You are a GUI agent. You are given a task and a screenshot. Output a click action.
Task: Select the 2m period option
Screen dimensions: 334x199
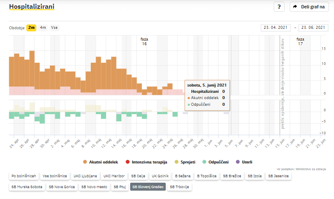coord(31,28)
